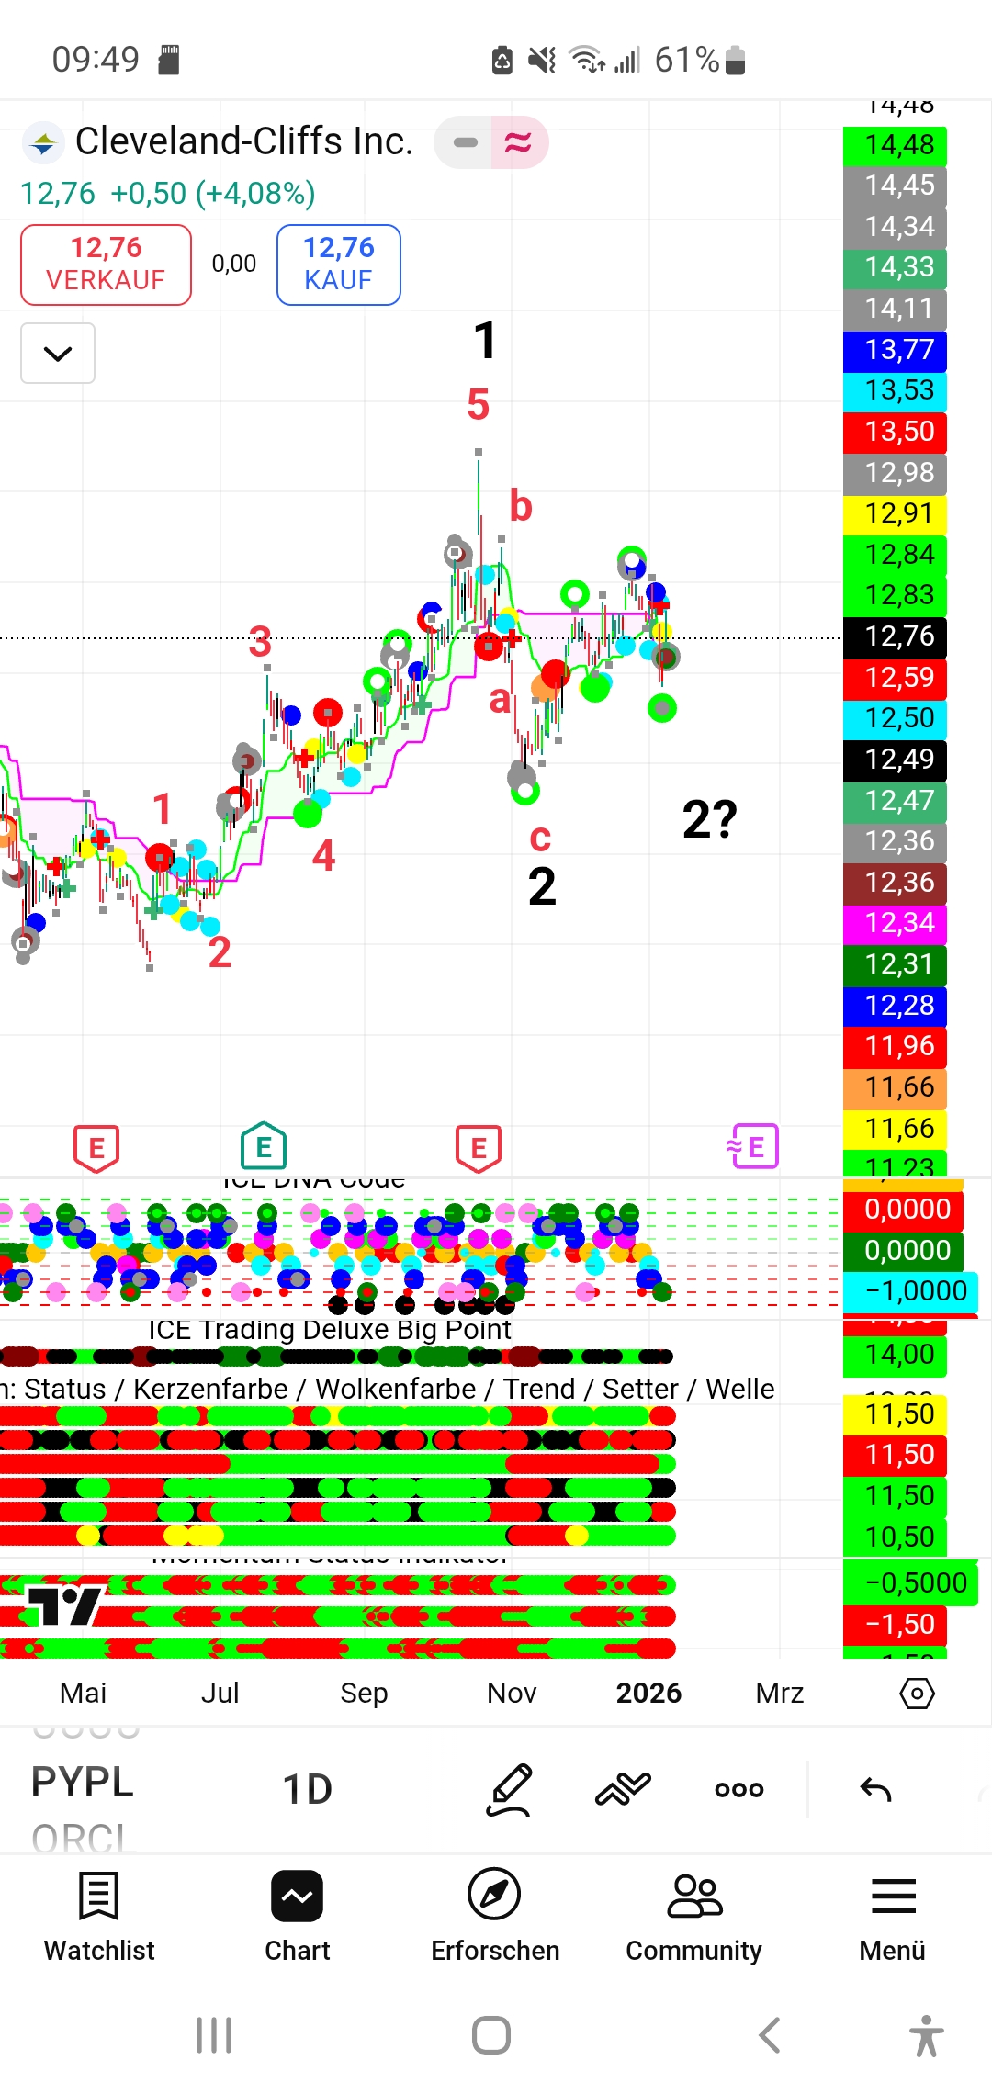This screenshot has width=992, height=2094.
Task: Open the 1D timeframe selector
Action: click(x=307, y=1789)
